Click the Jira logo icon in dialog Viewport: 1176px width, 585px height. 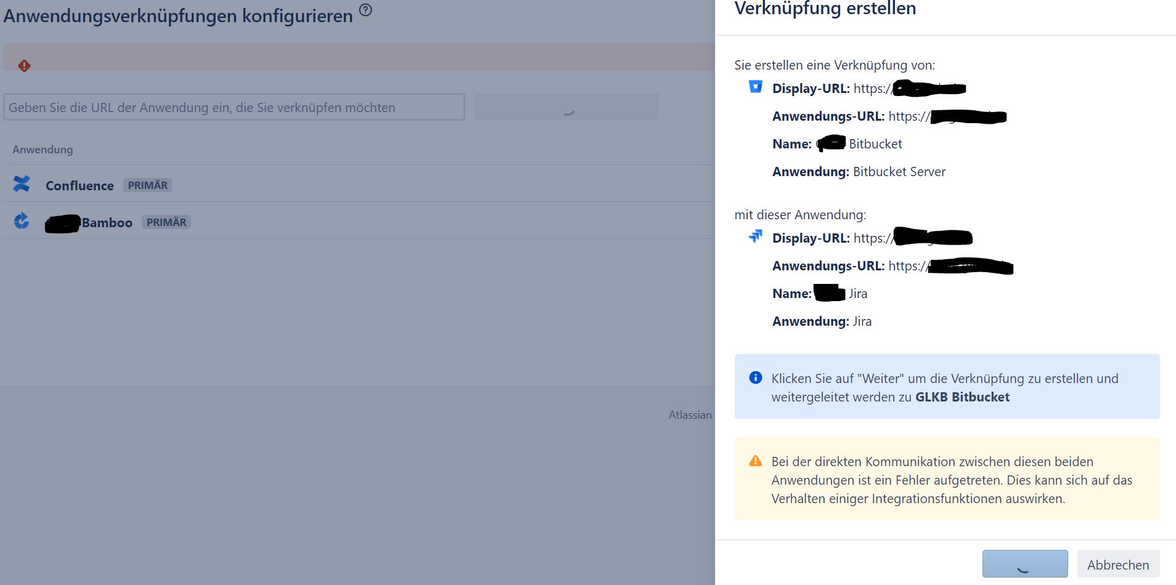click(x=755, y=236)
